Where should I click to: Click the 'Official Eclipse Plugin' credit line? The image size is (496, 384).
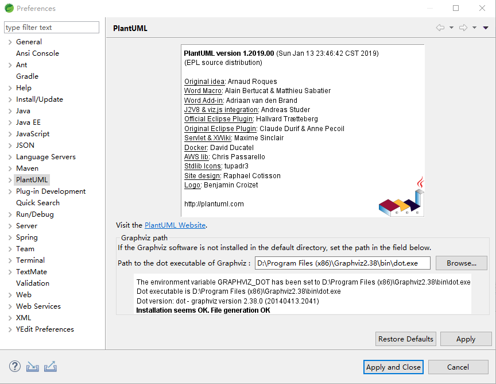(251, 119)
